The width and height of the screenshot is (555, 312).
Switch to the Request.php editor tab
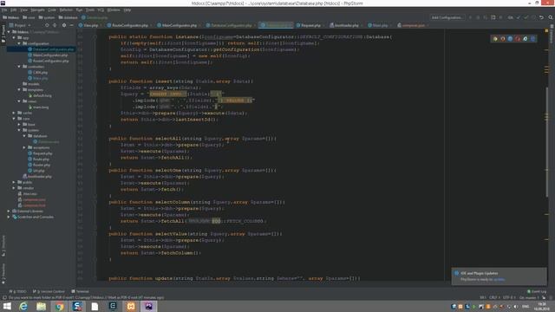pyautogui.click(x=310, y=25)
